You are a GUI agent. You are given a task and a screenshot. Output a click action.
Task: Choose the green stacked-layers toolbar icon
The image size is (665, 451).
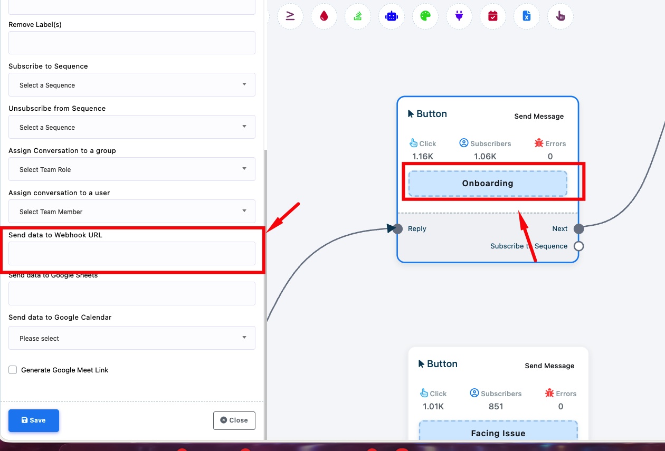[358, 16]
